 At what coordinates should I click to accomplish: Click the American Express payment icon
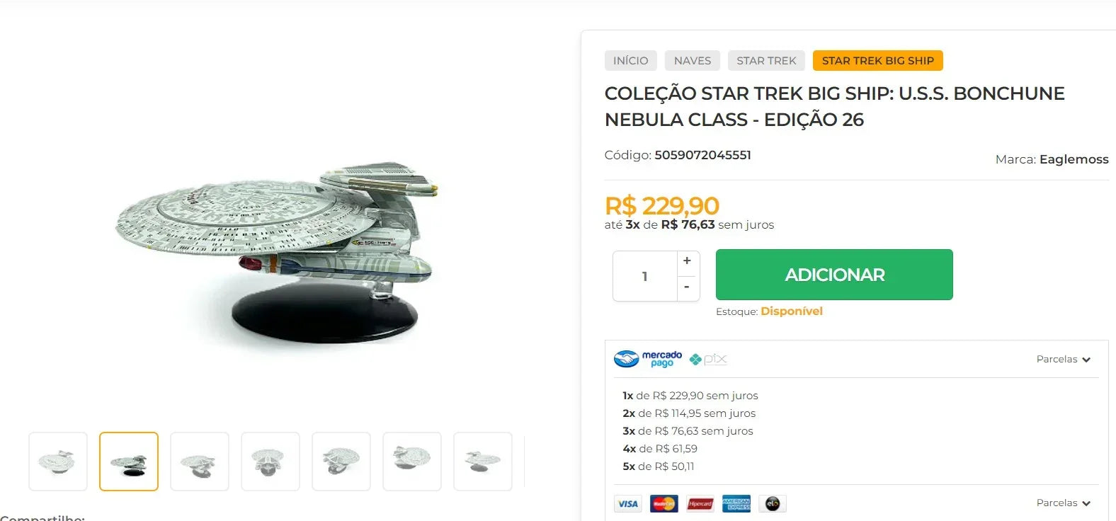(736, 503)
